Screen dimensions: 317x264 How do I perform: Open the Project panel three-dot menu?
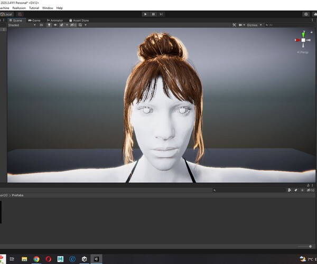pyautogui.click(x=313, y=185)
